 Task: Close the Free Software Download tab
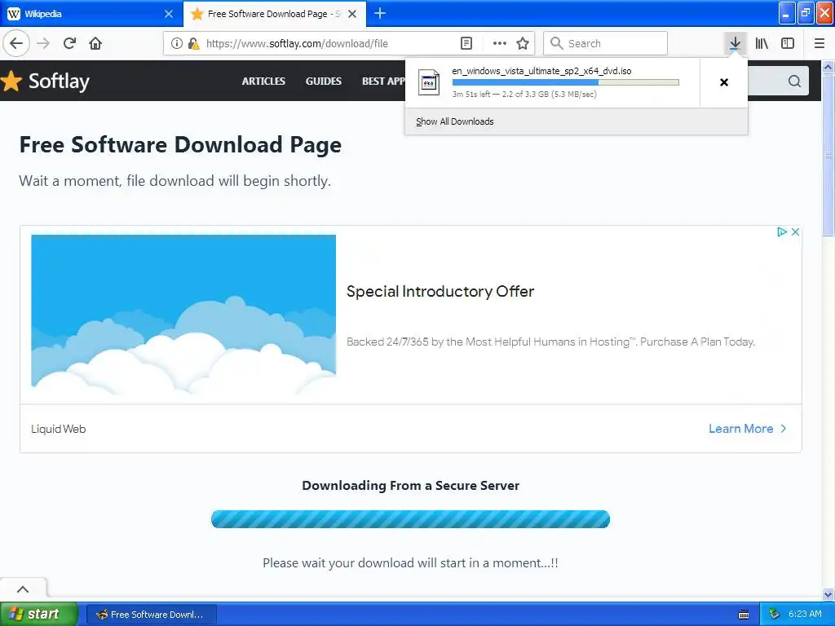click(352, 14)
